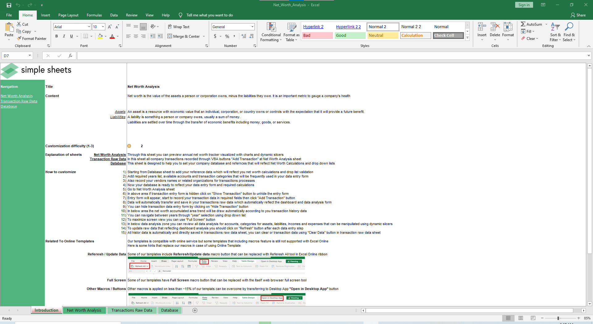593x324 pixels.
Task: Switch to the Insert ribbon tab
Action: (x=45, y=15)
